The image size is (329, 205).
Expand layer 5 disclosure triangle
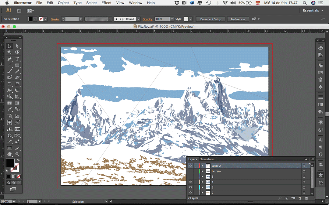click(x=203, y=176)
